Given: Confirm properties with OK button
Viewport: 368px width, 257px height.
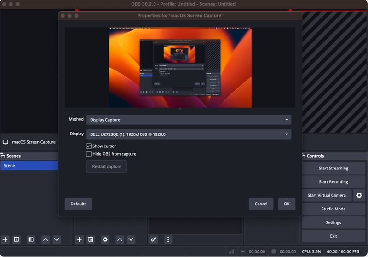Looking at the screenshot, I should pos(287,204).
